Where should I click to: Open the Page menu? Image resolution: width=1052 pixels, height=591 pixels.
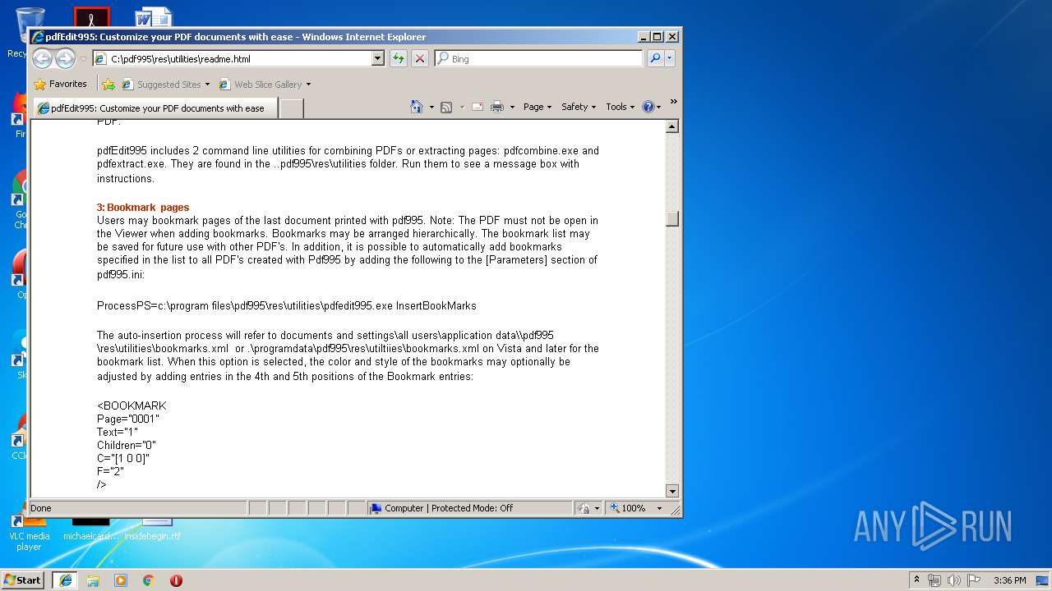(x=538, y=107)
